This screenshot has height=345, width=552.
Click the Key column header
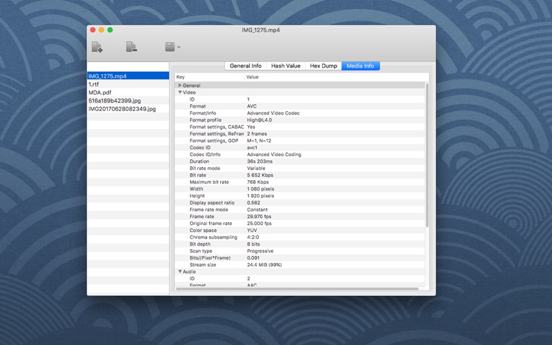210,77
